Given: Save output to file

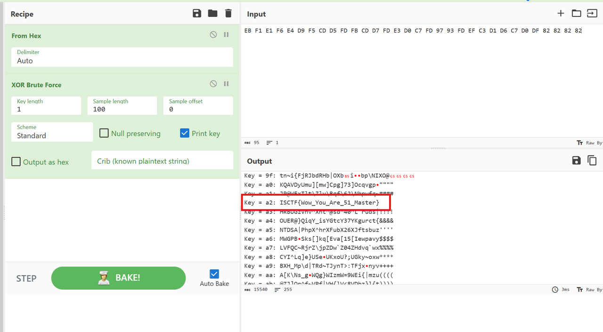Looking at the screenshot, I should click(x=576, y=161).
